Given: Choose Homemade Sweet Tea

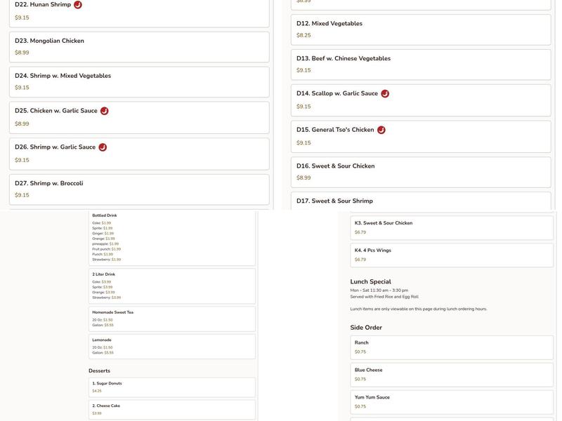Looking at the screenshot, I should pyautogui.click(x=171, y=319).
